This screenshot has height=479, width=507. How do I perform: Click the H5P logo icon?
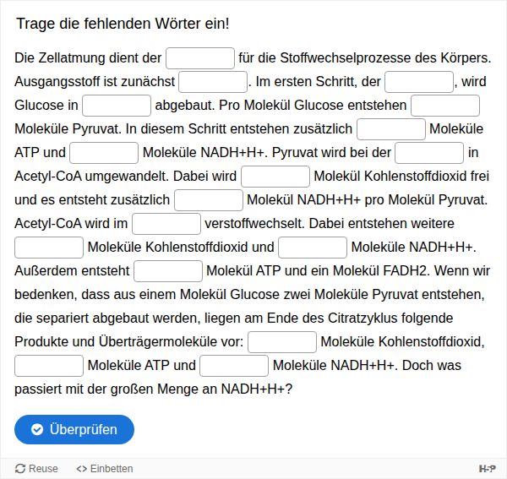click(487, 469)
